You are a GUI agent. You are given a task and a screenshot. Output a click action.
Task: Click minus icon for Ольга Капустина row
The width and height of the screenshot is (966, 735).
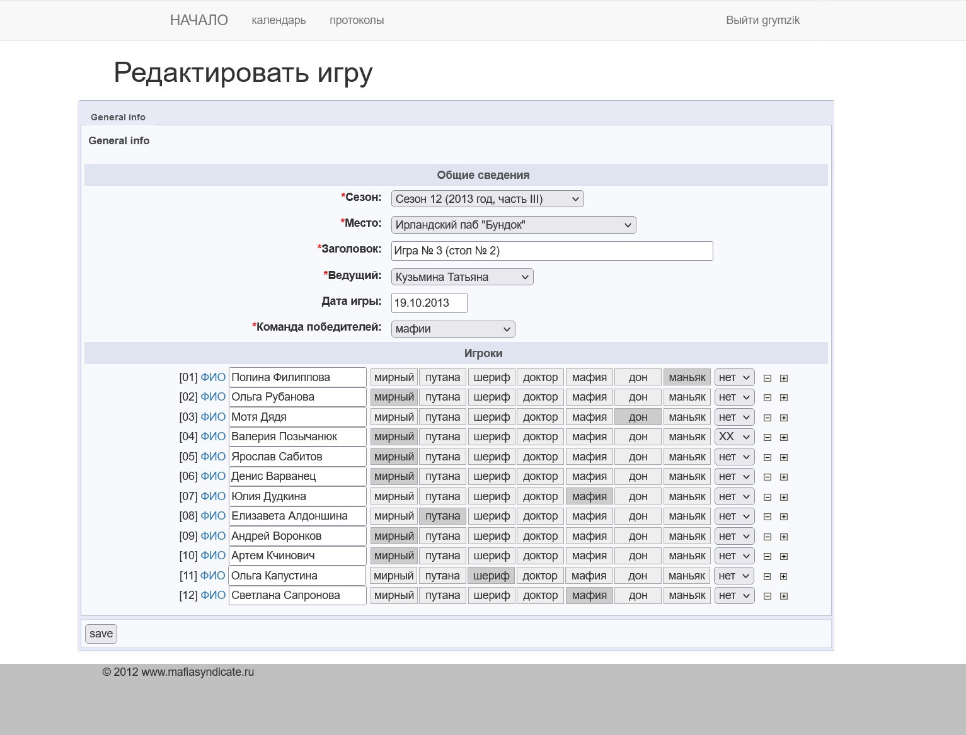(x=768, y=576)
